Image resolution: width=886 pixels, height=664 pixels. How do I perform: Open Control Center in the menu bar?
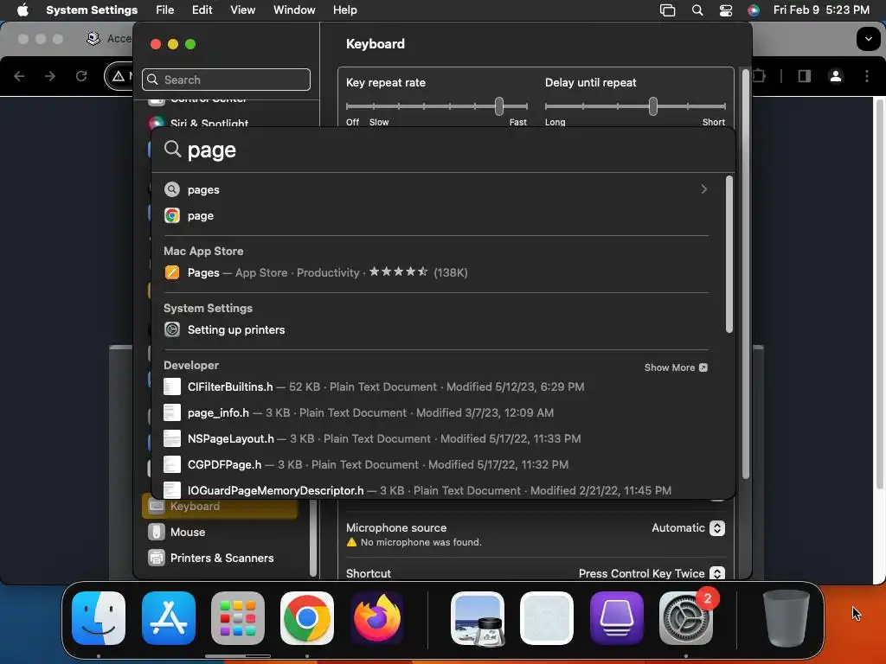click(x=726, y=10)
